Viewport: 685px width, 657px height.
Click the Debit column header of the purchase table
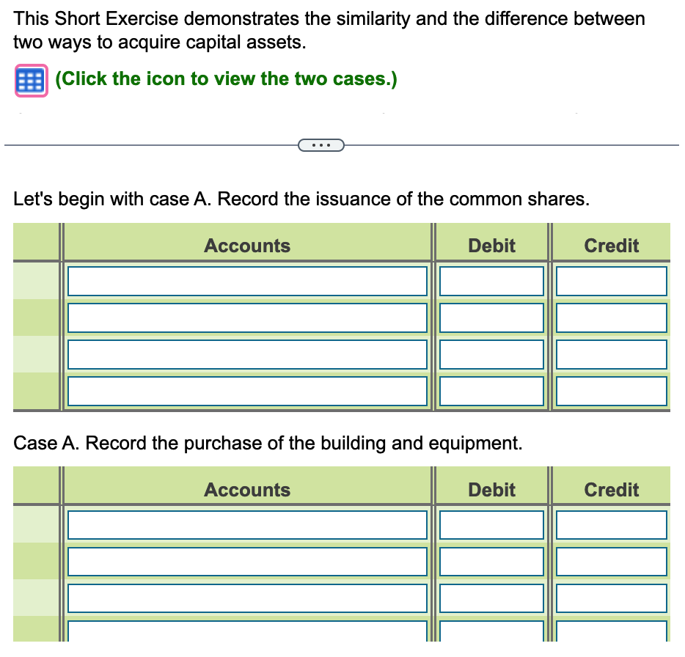491,489
